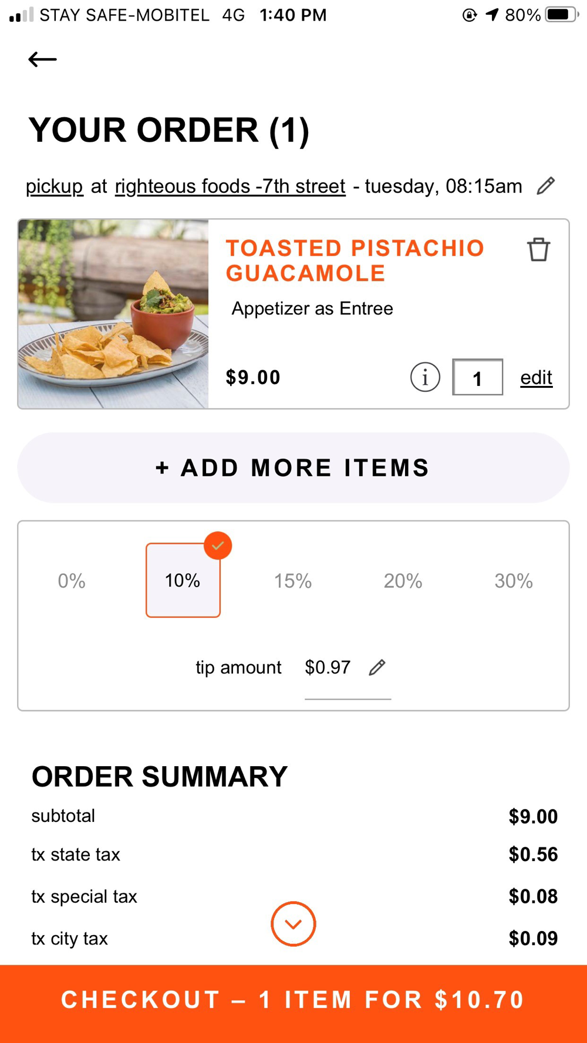Select the 15% tip option
The image size is (587, 1043).
pyautogui.click(x=293, y=581)
